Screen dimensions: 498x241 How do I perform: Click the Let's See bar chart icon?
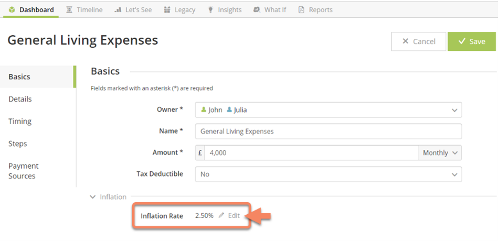[119, 9]
